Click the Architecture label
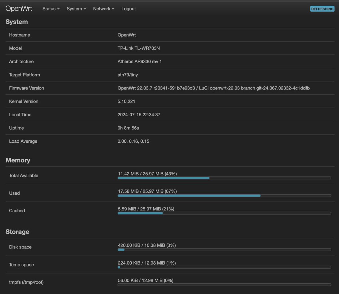This screenshot has width=339, height=294. 21,62
